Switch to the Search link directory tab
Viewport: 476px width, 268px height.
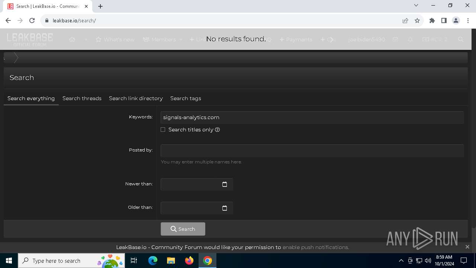coord(136,98)
